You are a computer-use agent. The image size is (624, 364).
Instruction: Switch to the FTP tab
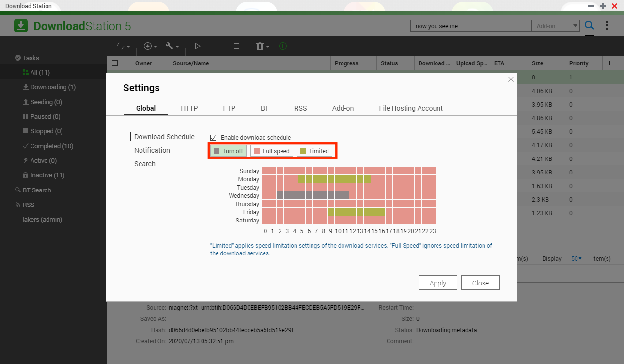(229, 108)
